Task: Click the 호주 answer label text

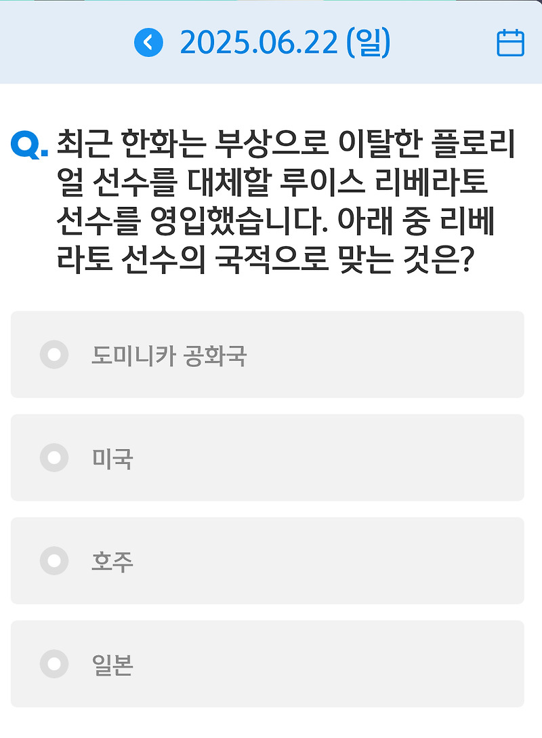Action: (112, 562)
